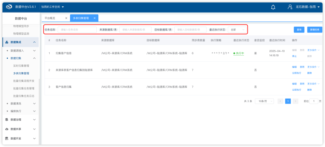Viewport: 325px width, 147px height.
Task: Open 更多操作 for 来源库表客户信息归集到贴源库 row
Action: 313,67
